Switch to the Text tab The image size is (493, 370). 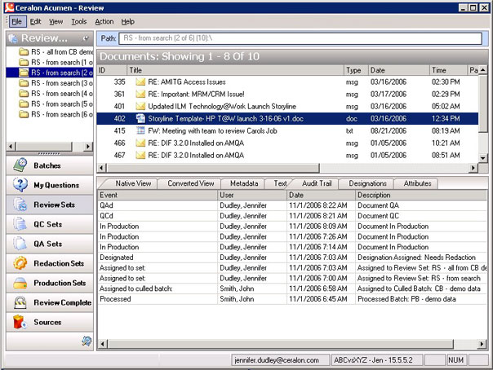(278, 183)
